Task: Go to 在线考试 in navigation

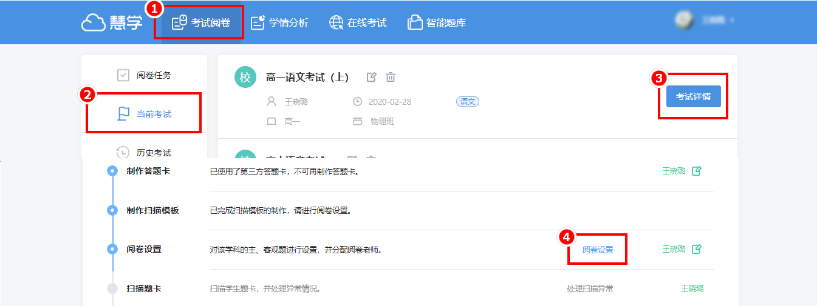Action: (358, 23)
